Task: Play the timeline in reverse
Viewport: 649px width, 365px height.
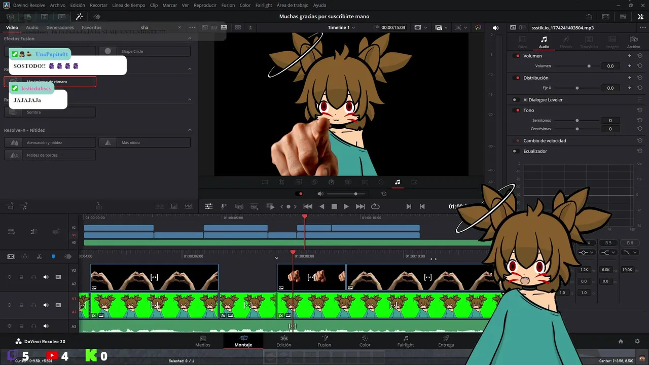Action: 321,206
